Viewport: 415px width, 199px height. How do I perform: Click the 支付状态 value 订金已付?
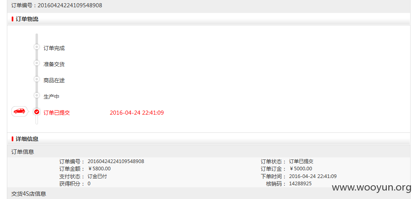tap(97, 176)
